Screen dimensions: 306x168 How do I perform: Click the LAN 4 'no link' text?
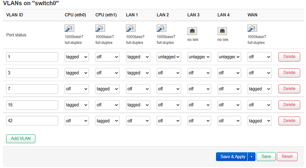(x=223, y=40)
